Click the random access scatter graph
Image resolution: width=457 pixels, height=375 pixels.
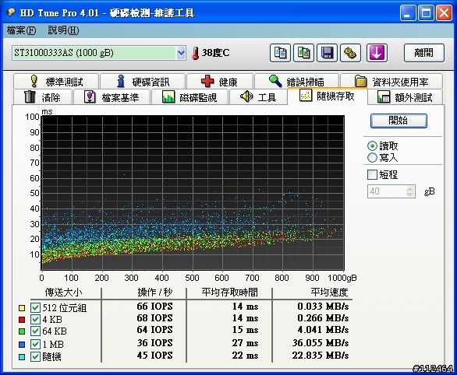click(x=193, y=193)
